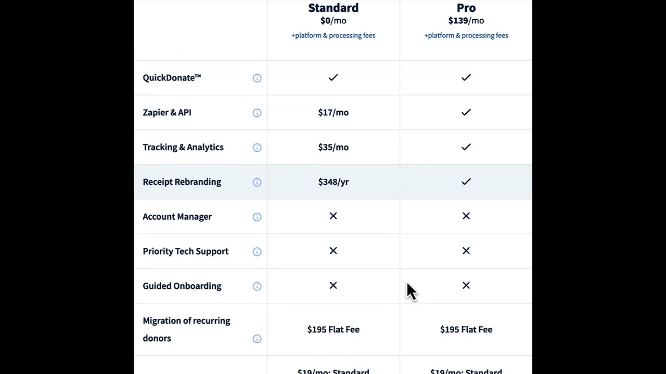The width and height of the screenshot is (666, 374).
Task: Click the Pro QuickDonate checkmark
Action: [466, 77]
